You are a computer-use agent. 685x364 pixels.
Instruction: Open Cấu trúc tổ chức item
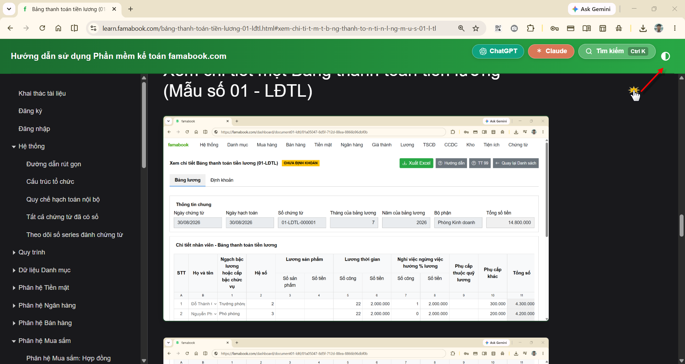click(x=50, y=182)
